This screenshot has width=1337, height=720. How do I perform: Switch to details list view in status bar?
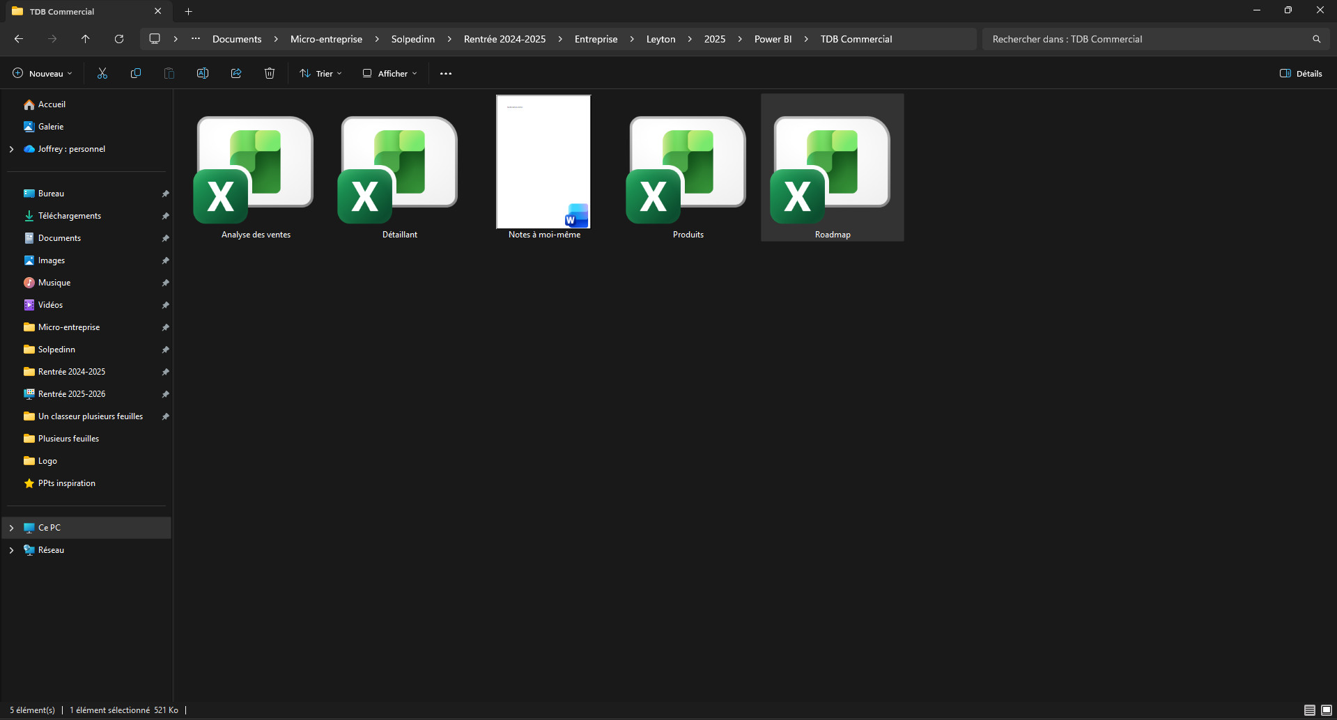coord(1309,710)
